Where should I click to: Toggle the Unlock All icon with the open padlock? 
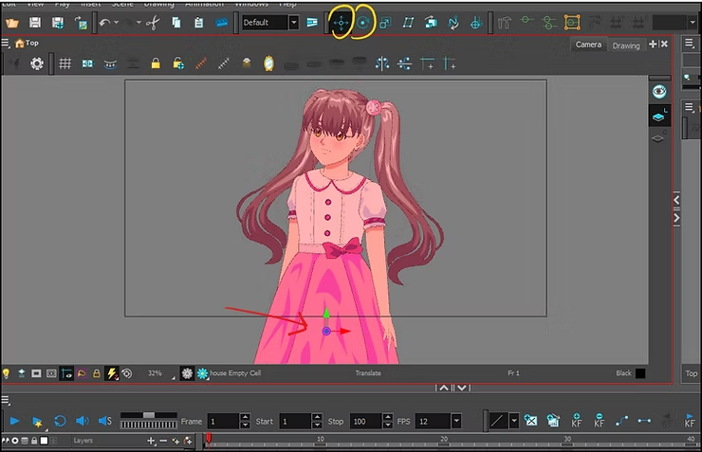point(178,63)
